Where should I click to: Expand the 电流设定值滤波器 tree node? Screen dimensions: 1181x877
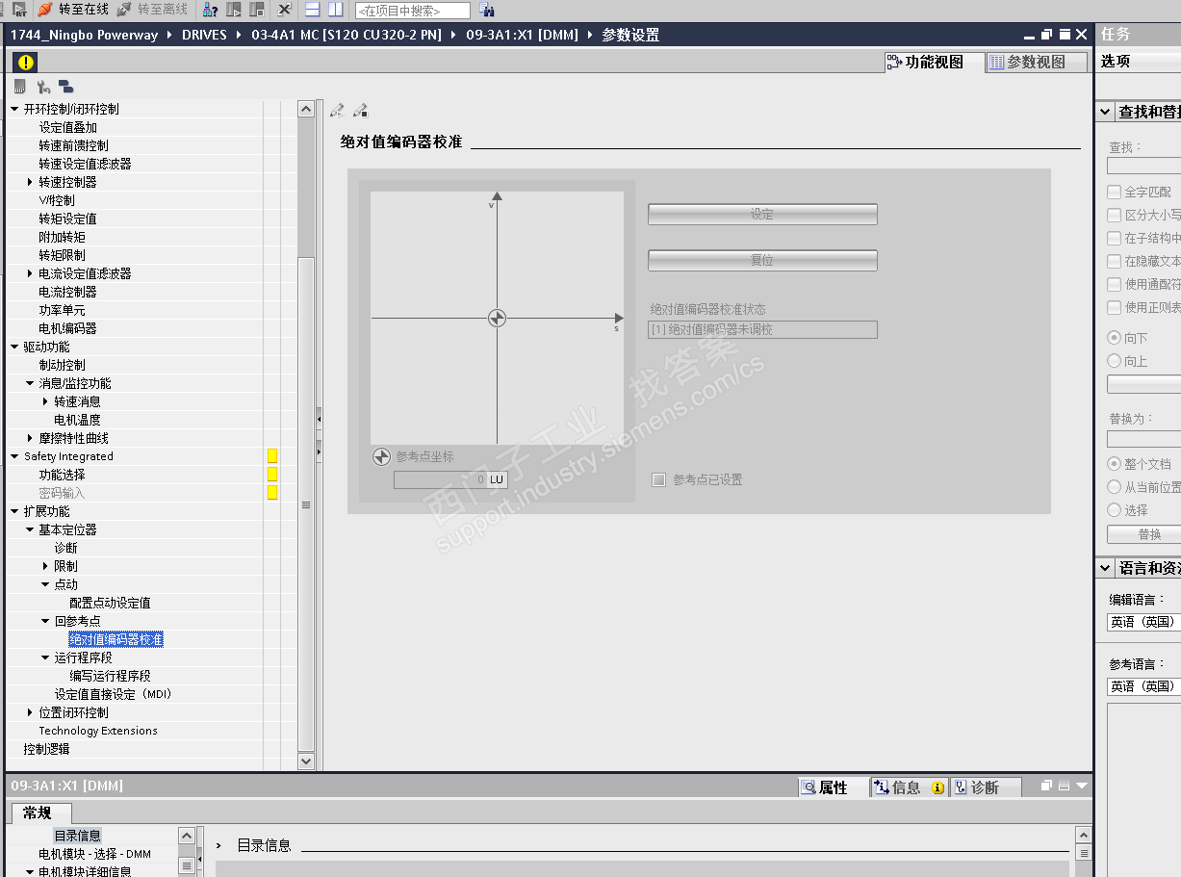click(x=30, y=273)
